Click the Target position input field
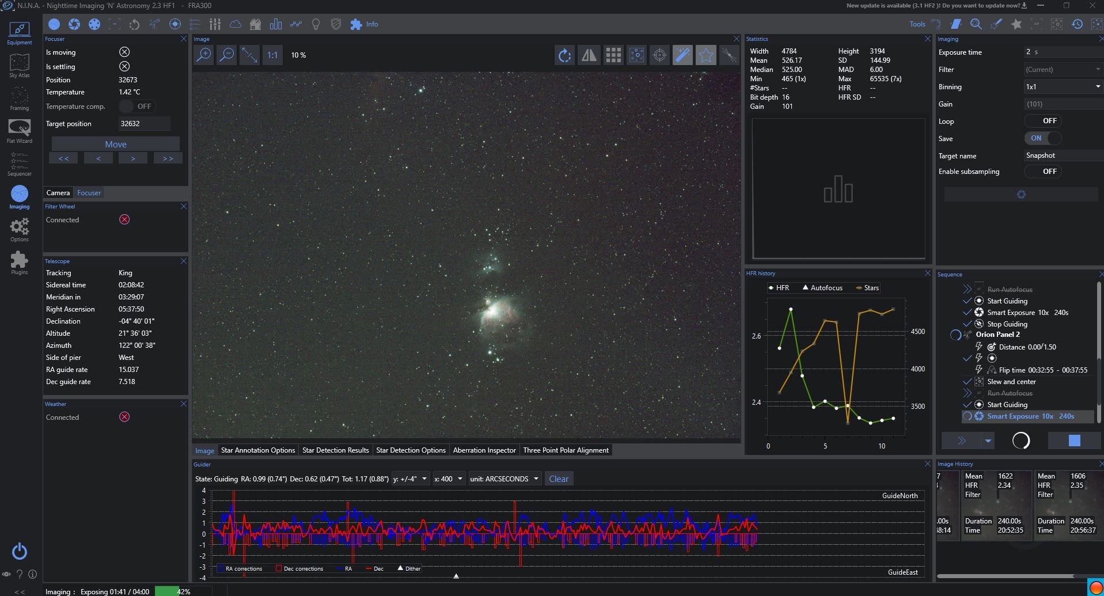This screenshot has width=1104, height=596. [144, 124]
